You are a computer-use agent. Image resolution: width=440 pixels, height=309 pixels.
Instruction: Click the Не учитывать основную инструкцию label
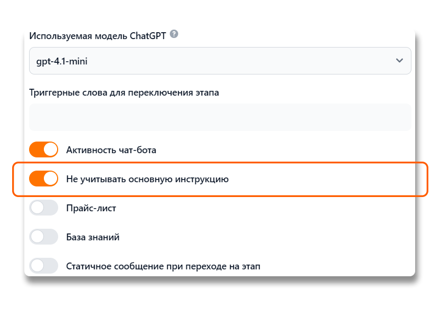[x=147, y=180]
